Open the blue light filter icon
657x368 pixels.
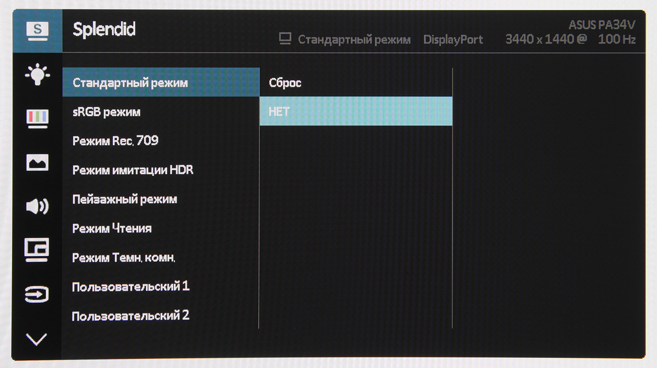(37, 75)
